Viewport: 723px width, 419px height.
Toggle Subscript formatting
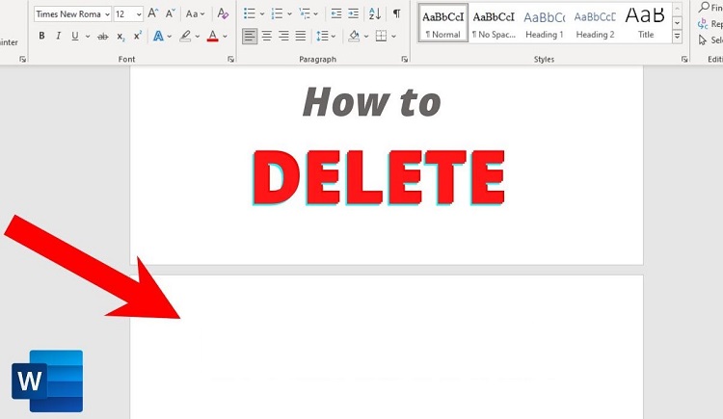[x=120, y=36]
